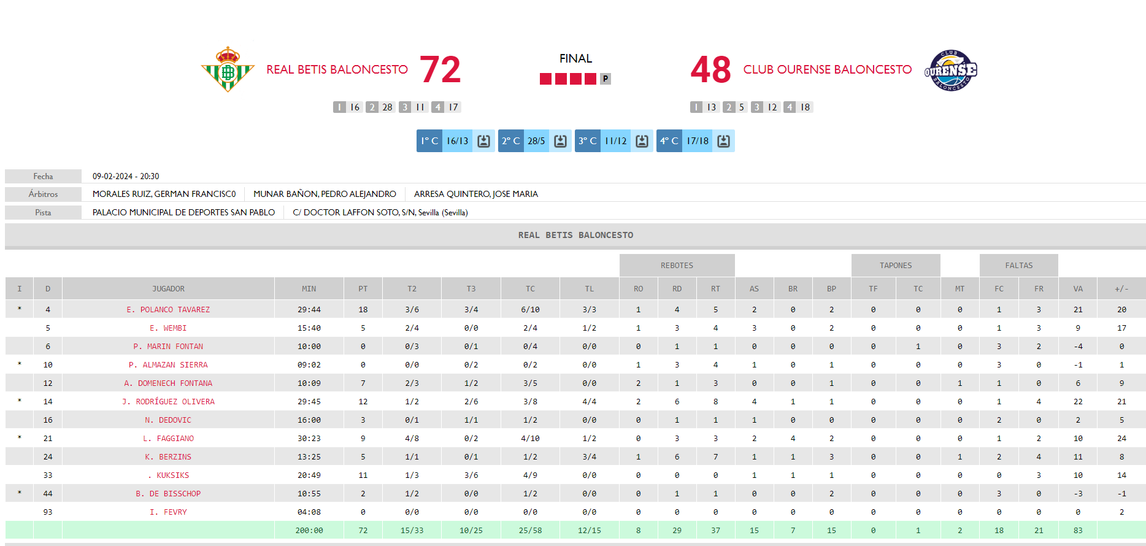Click the Betis score 72
1146x546 pixels.
[440, 69]
